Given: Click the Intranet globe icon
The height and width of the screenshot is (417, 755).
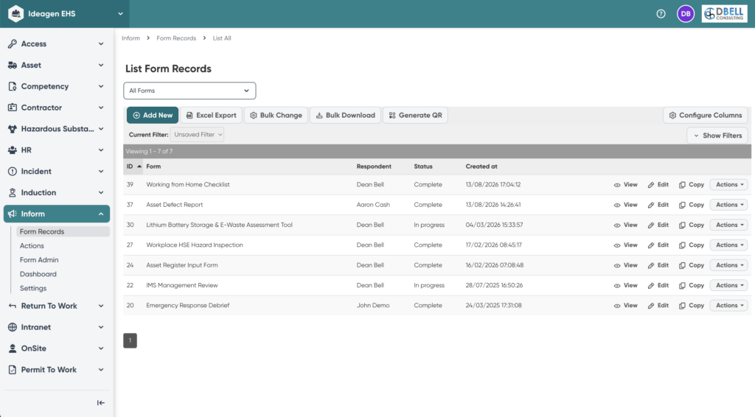Looking at the screenshot, I should 12,327.
